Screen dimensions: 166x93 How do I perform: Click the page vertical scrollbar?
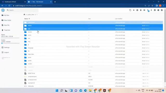click(165, 45)
